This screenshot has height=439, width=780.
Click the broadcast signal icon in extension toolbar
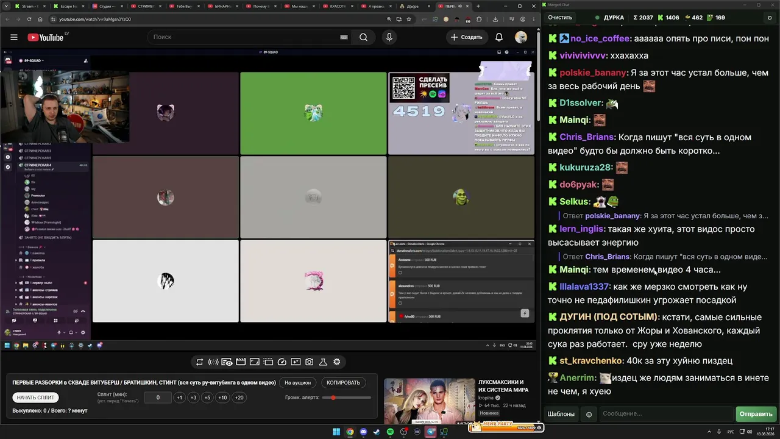pyautogui.click(x=213, y=362)
